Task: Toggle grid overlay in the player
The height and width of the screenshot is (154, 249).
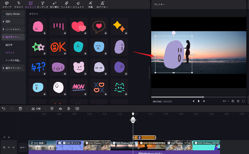Action: (x=238, y=101)
